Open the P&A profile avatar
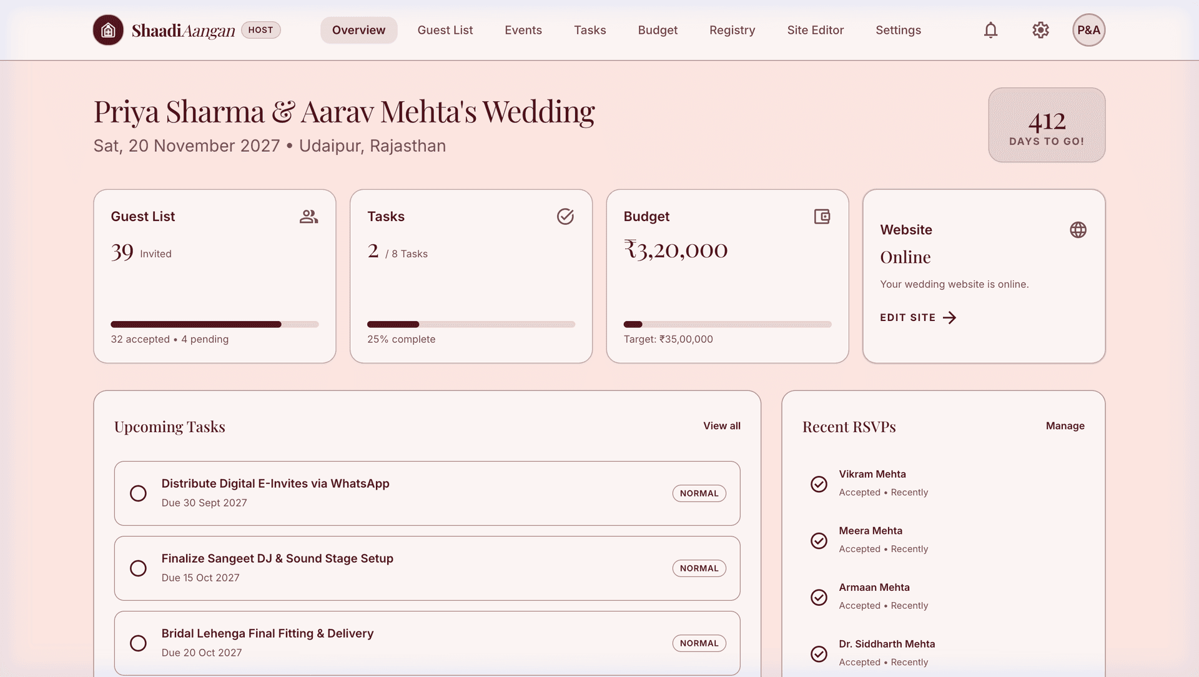This screenshot has height=677, width=1199. pyautogui.click(x=1088, y=30)
